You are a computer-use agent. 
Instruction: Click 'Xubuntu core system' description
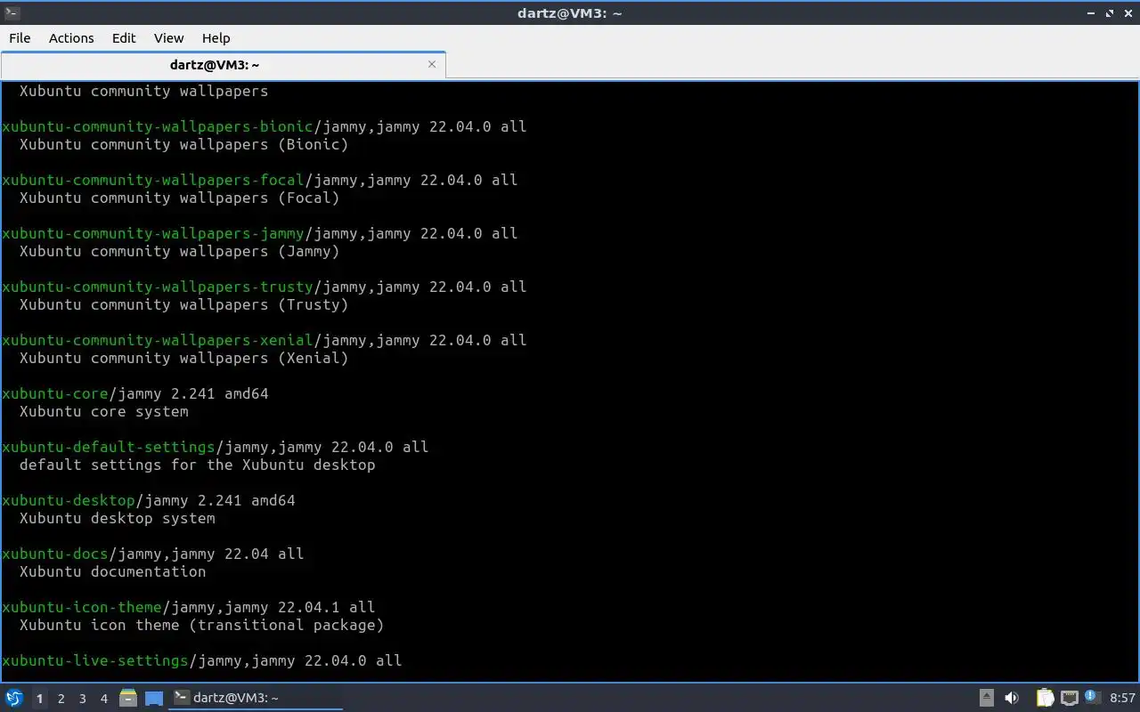104,411
